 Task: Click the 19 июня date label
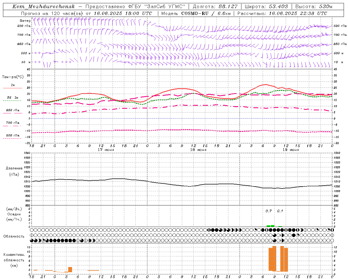point(291,150)
